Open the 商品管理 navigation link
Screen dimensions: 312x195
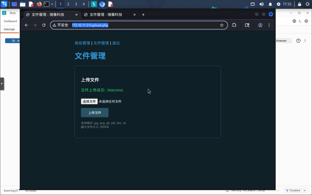pyautogui.click(x=82, y=43)
